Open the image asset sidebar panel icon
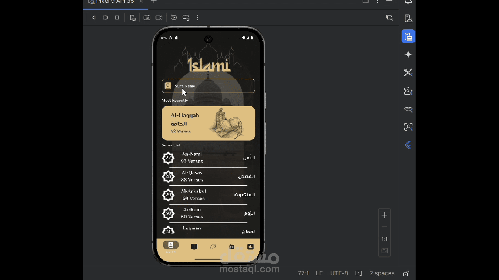 [x=408, y=91]
